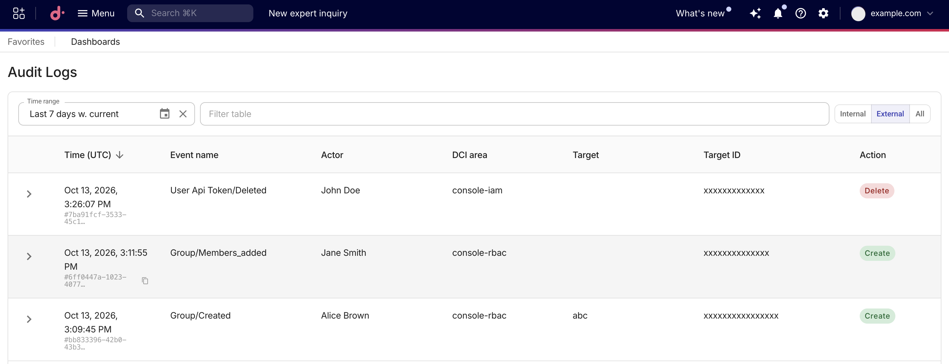
Task: Click the Event name column header
Action: click(x=194, y=155)
